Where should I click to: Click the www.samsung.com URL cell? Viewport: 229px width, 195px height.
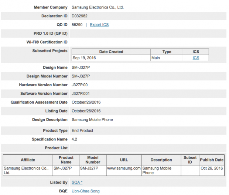pos(124,168)
